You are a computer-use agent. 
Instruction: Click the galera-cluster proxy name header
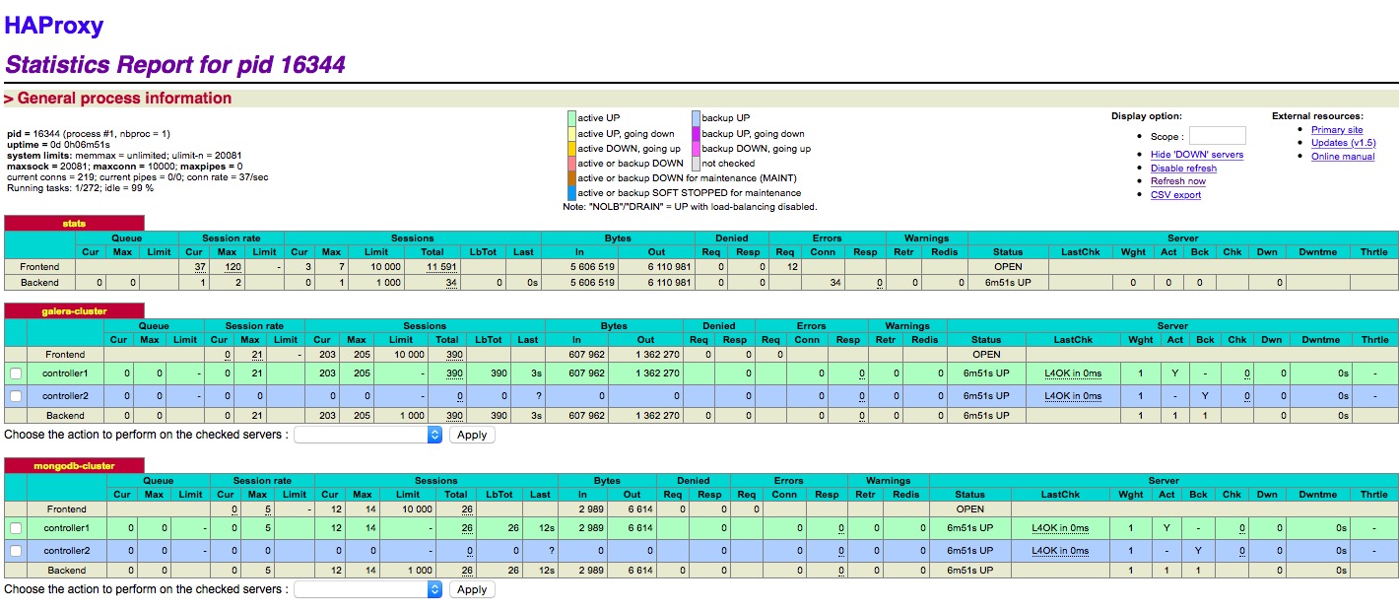pos(74,310)
